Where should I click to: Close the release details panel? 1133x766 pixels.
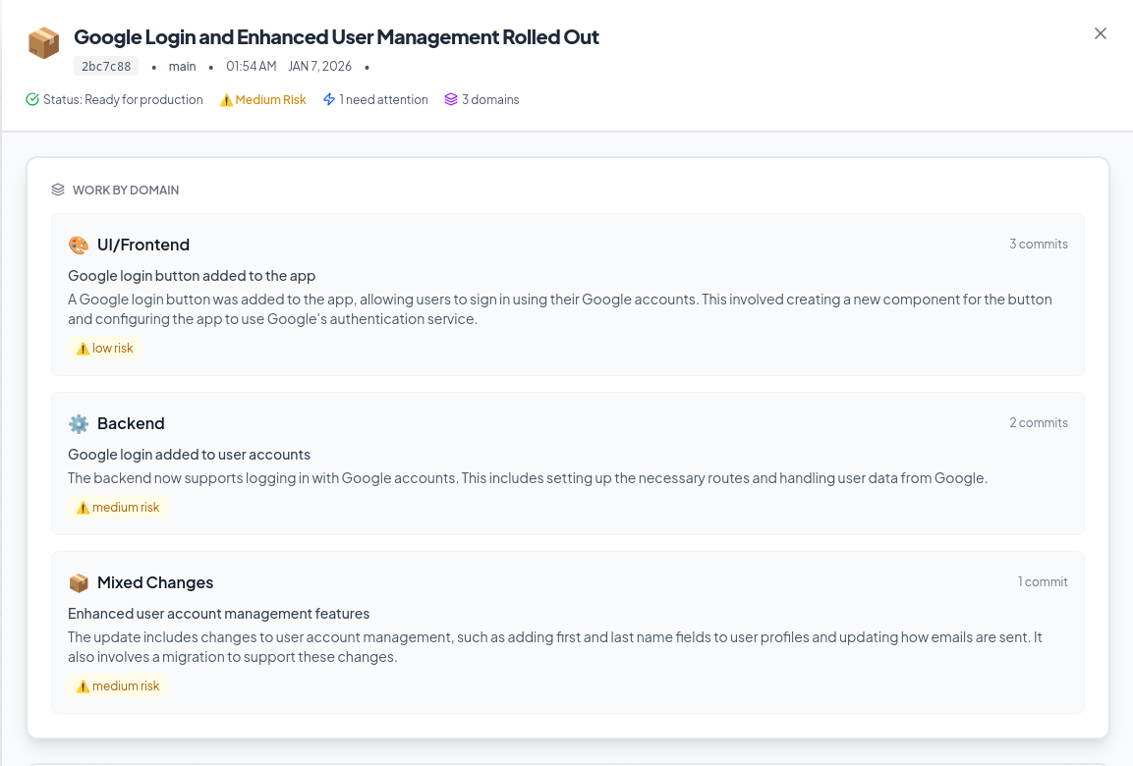click(1101, 33)
